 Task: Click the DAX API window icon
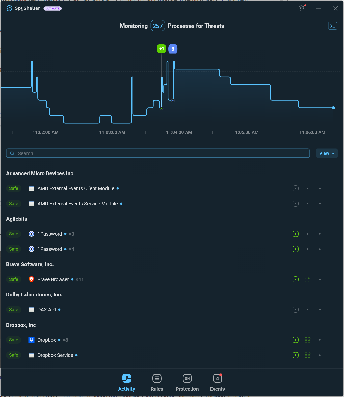tap(31, 310)
